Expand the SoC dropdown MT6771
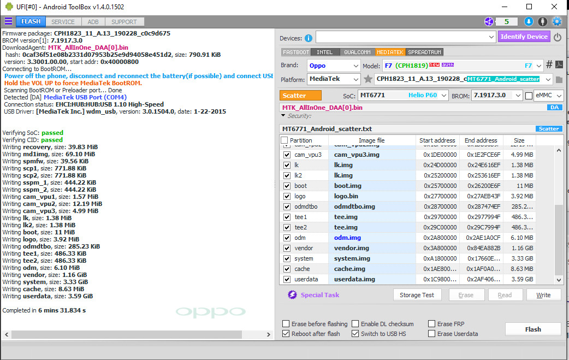Viewport: 569px width, 360px height. [x=404, y=96]
